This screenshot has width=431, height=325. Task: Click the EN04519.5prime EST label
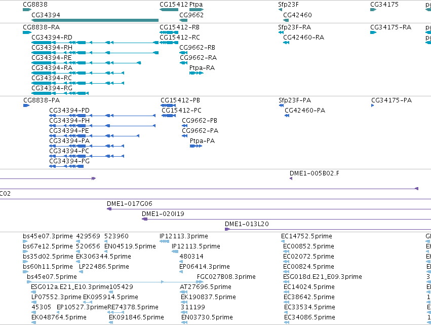click(x=130, y=246)
